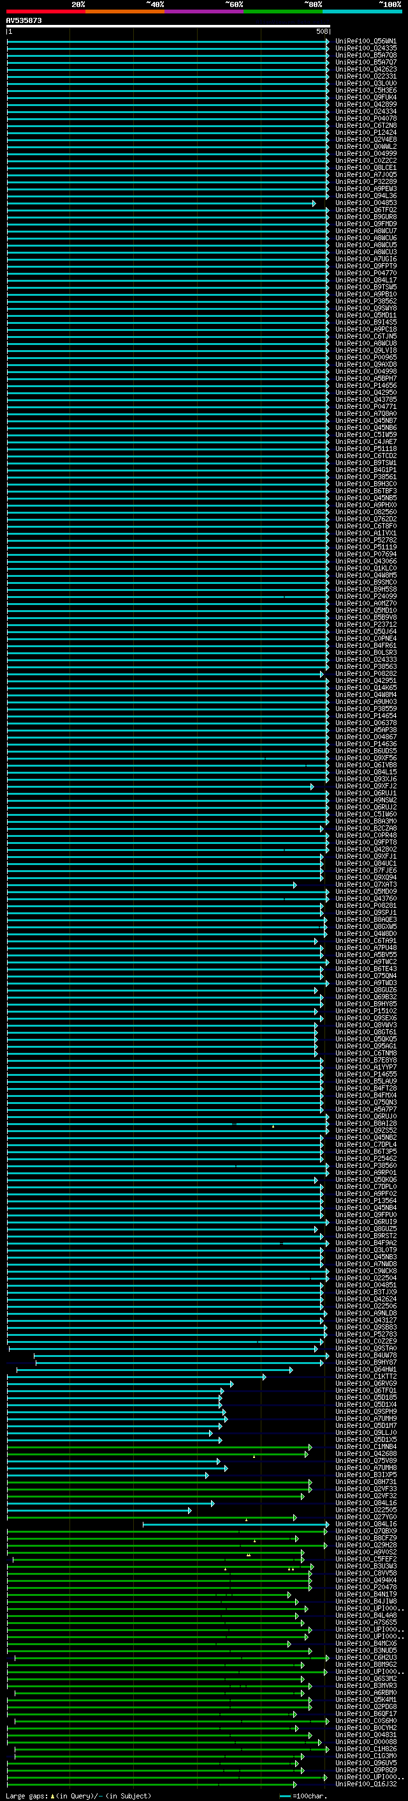Click the cyan ~100% identity scale segment
The image size is (408, 1801).
point(361,11)
